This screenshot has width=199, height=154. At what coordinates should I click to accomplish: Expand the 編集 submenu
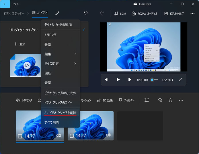[x=61, y=54]
